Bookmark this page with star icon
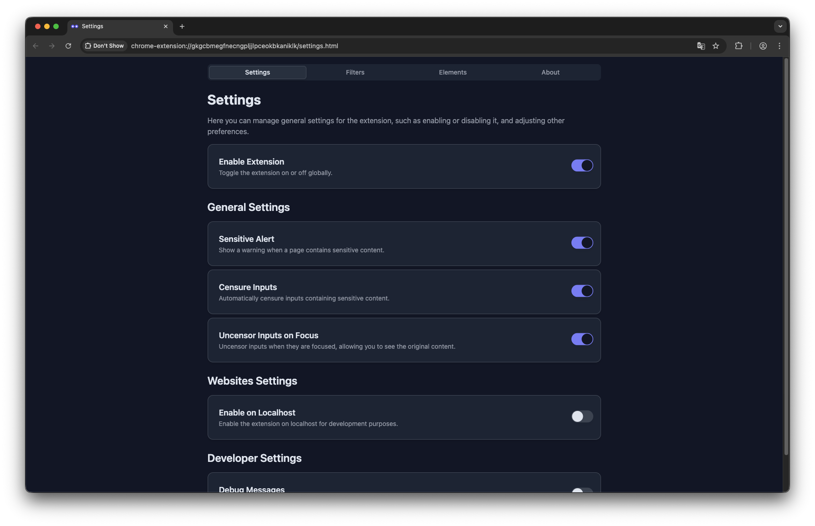Image resolution: width=815 pixels, height=526 pixels. click(716, 46)
